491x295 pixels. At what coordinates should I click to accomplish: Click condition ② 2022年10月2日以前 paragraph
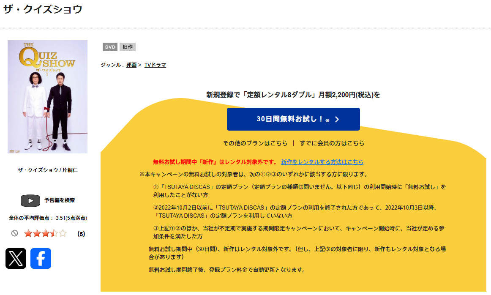click(x=296, y=211)
